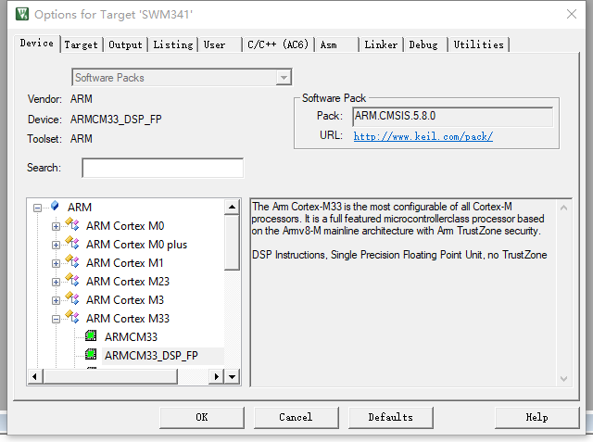This screenshot has height=442, width=593.
Task: Close the Options for Target dialog
Action: click(572, 15)
